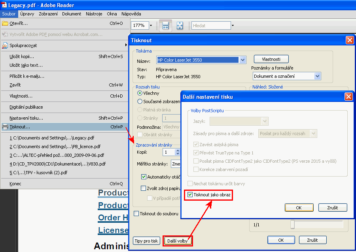The width and height of the screenshot is (356, 252).
Task: Choose Otevřít from the Soubor menu
Action: click(64, 23)
